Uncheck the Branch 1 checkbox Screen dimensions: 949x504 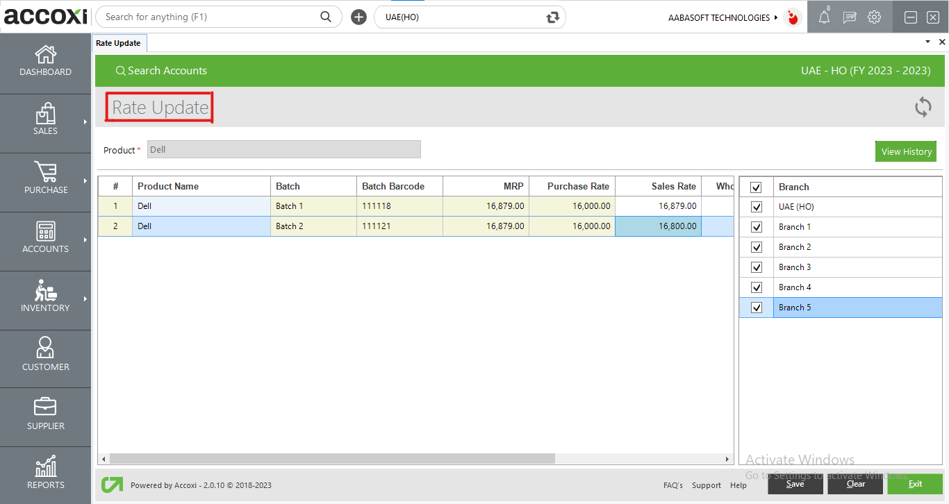click(x=757, y=227)
